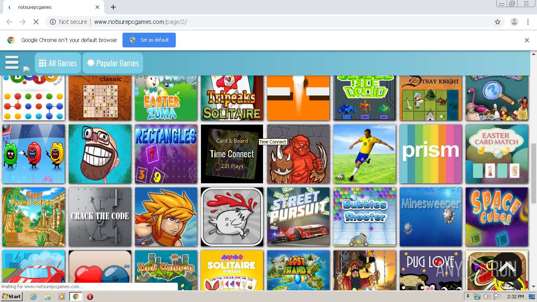The image size is (537, 302).
Task: Open the Easter Zuma game
Action: point(166,98)
